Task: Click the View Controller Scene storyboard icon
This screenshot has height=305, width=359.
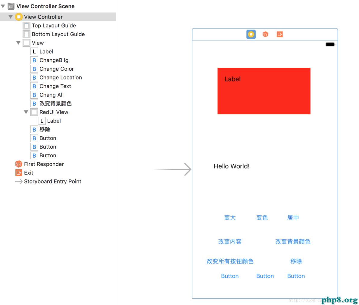Action: click(11, 6)
